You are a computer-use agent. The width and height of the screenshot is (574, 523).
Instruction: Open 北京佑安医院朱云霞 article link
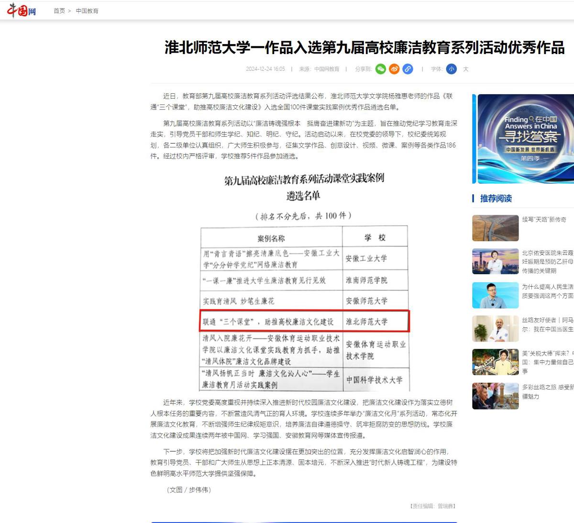pyautogui.click(x=547, y=253)
